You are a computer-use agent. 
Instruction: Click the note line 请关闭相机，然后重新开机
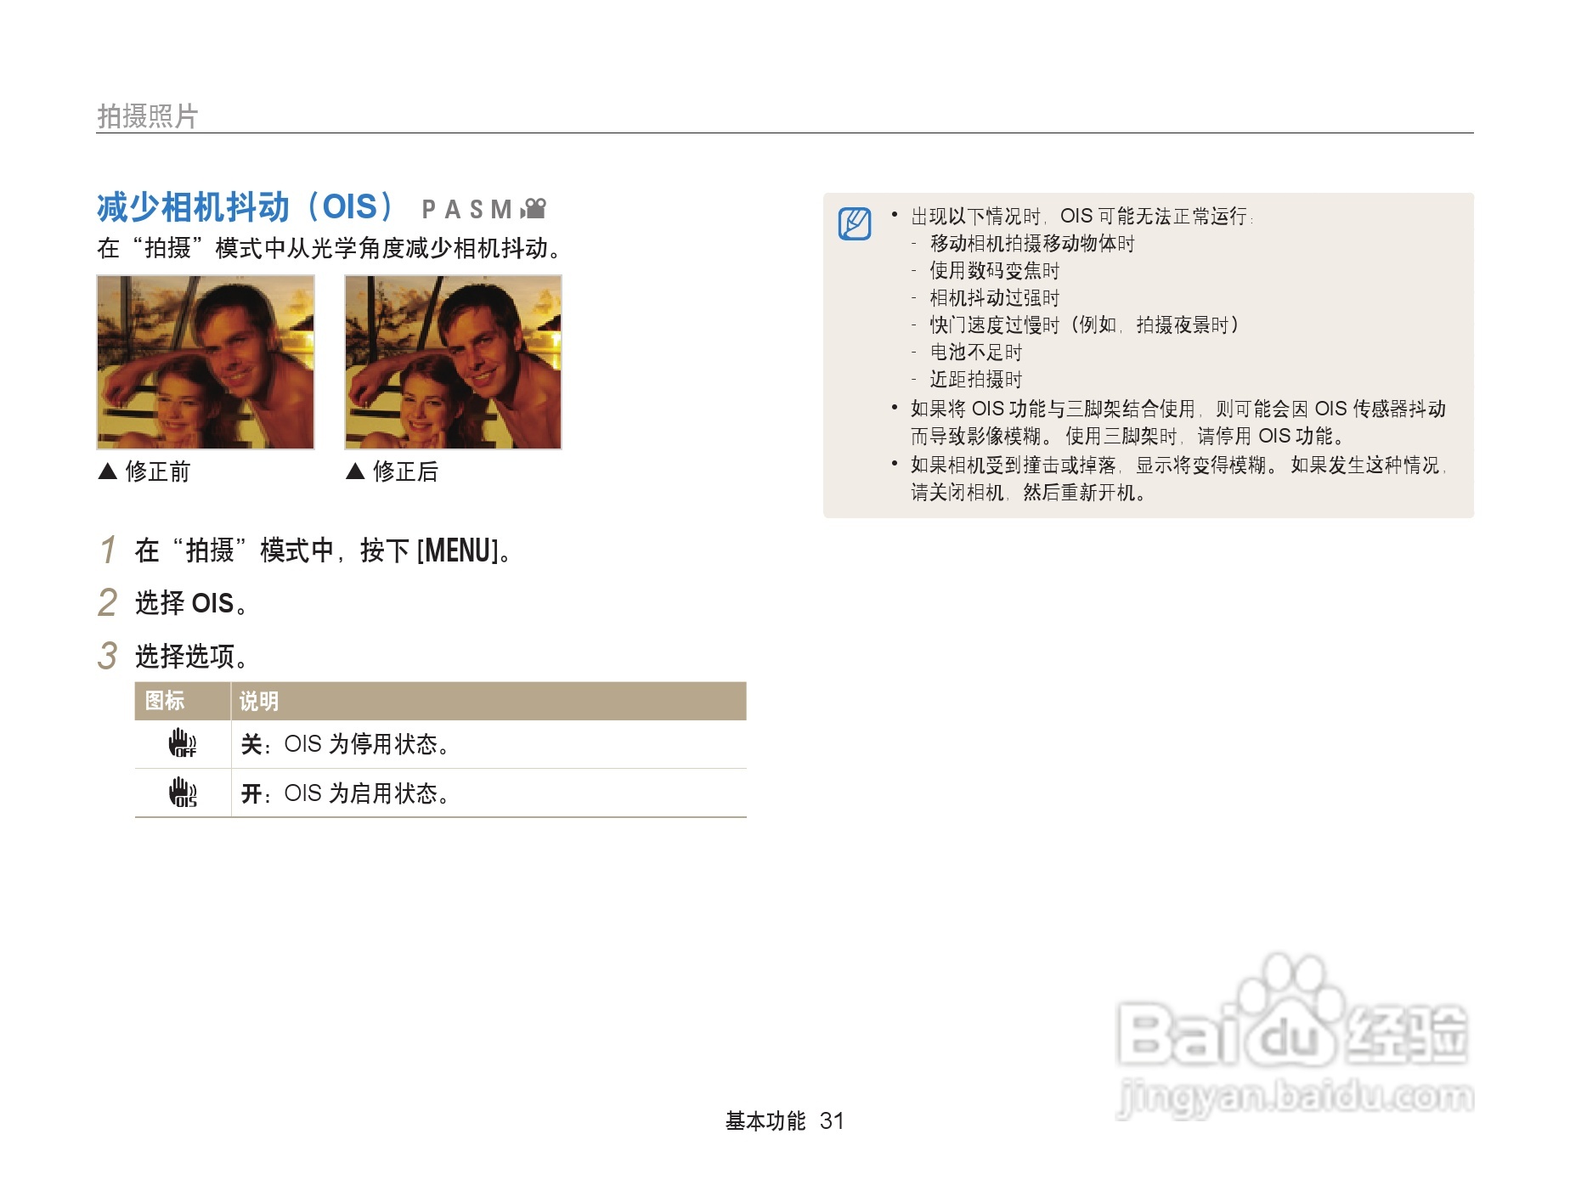click(1029, 493)
